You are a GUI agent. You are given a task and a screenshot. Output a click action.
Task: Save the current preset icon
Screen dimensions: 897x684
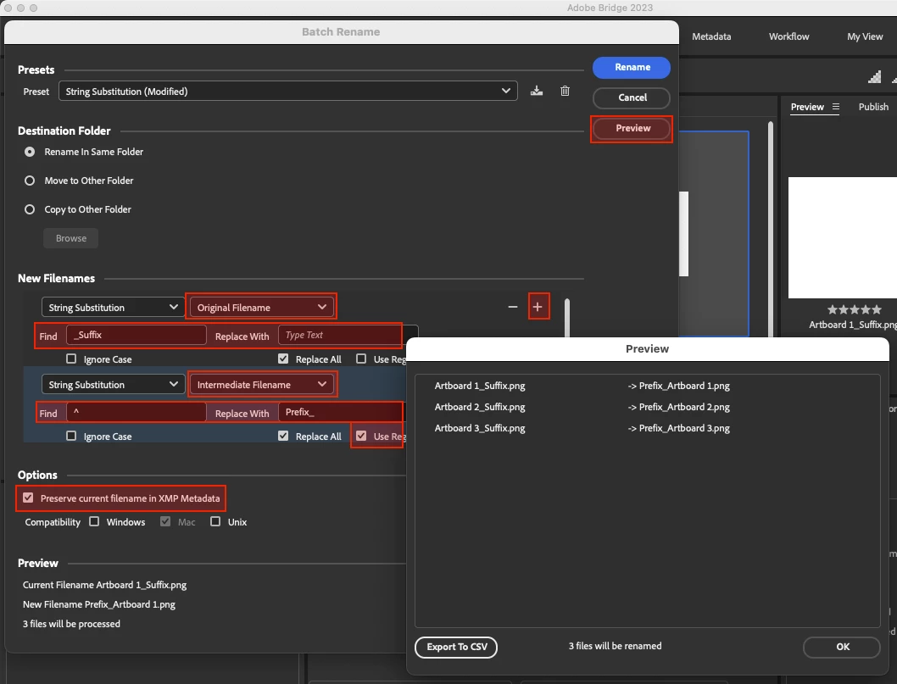(536, 91)
